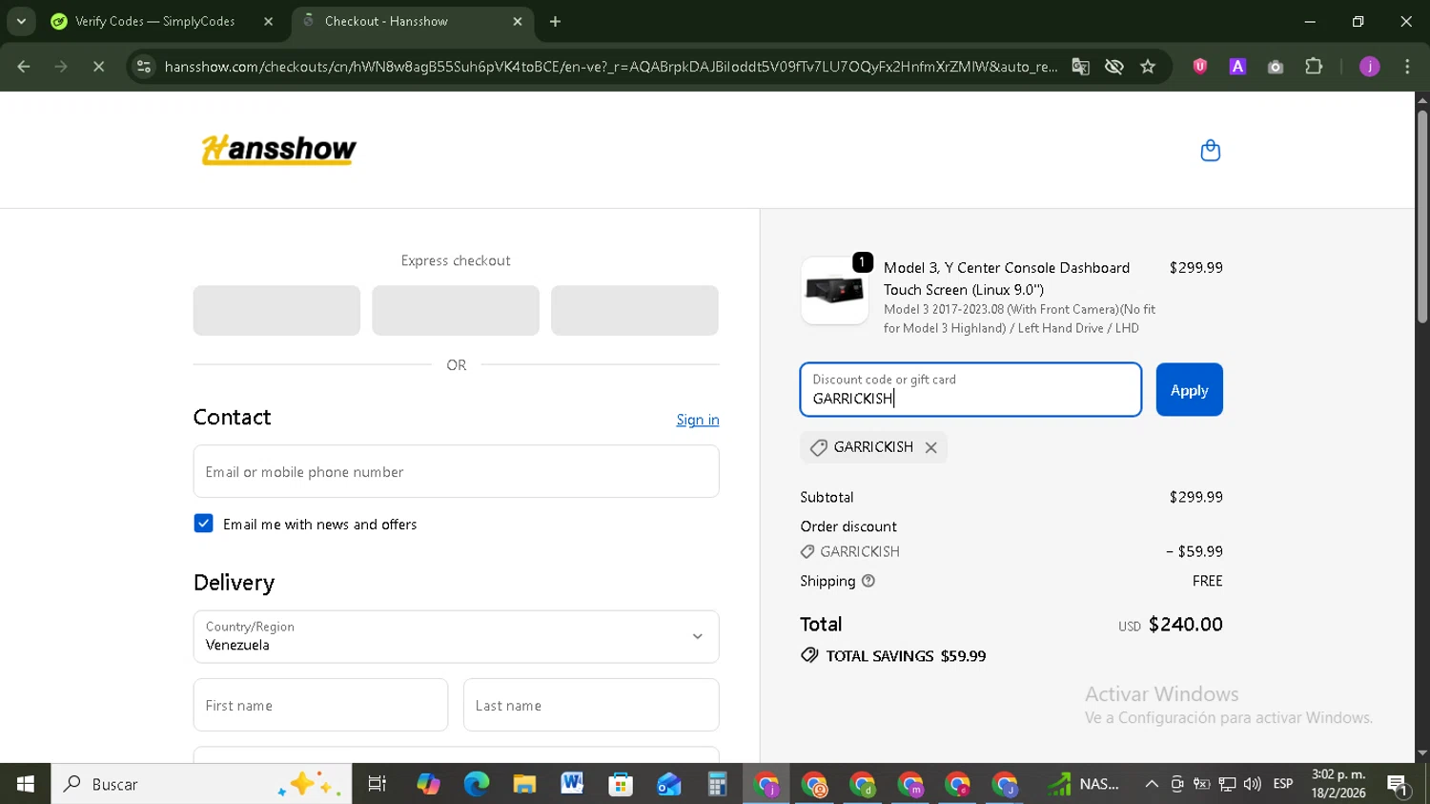
Task: Click the middle express checkout button
Action: (456, 310)
